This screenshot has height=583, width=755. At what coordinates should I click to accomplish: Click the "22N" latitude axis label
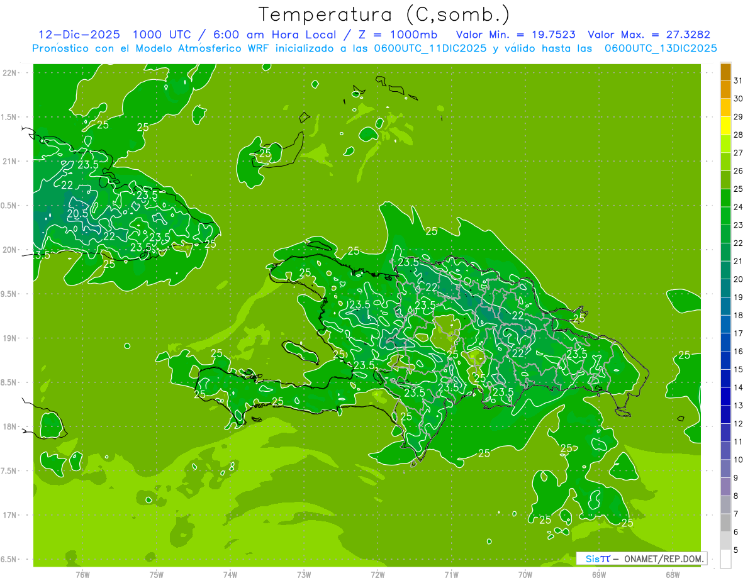click(x=11, y=73)
